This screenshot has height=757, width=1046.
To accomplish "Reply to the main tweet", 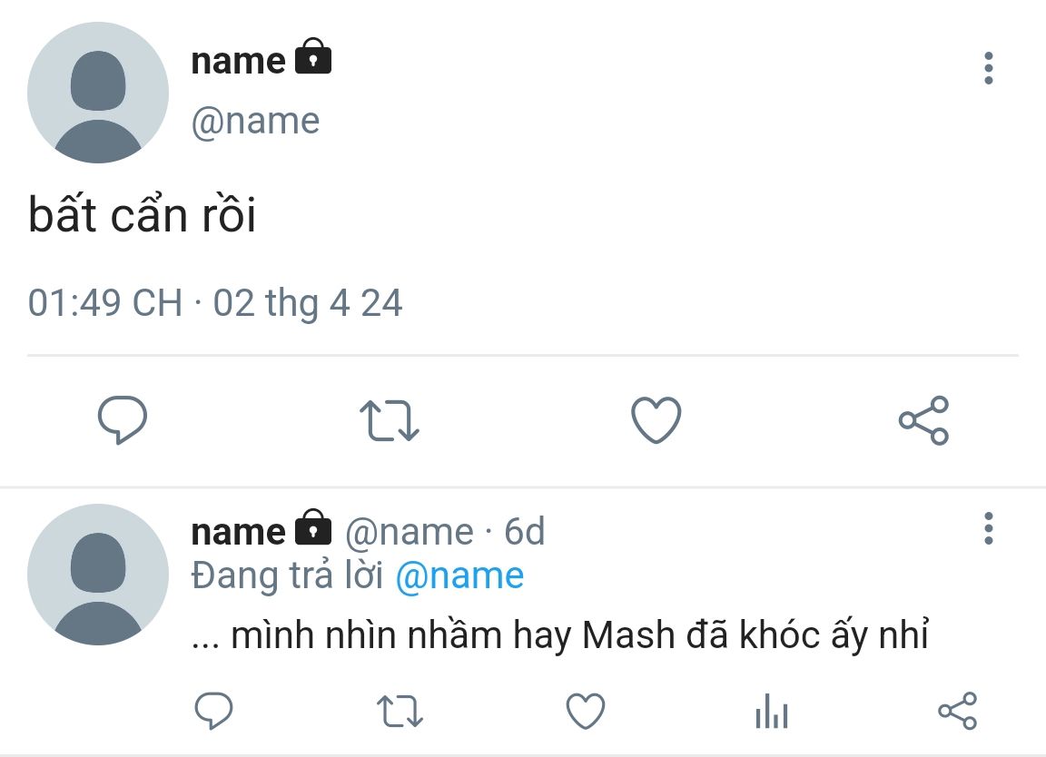I will click(123, 420).
